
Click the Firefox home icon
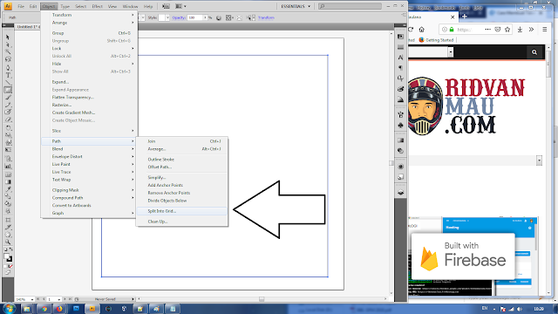(x=422, y=30)
